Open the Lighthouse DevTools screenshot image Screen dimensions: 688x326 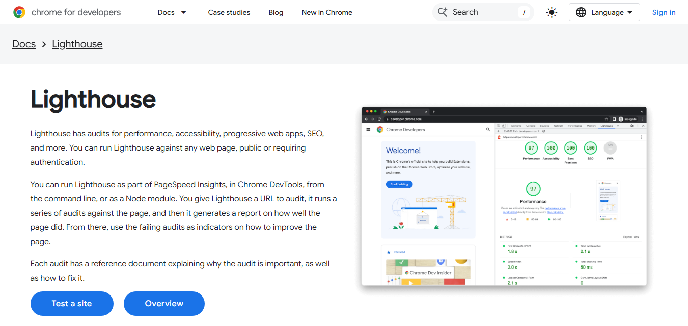click(x=504, y=196)
